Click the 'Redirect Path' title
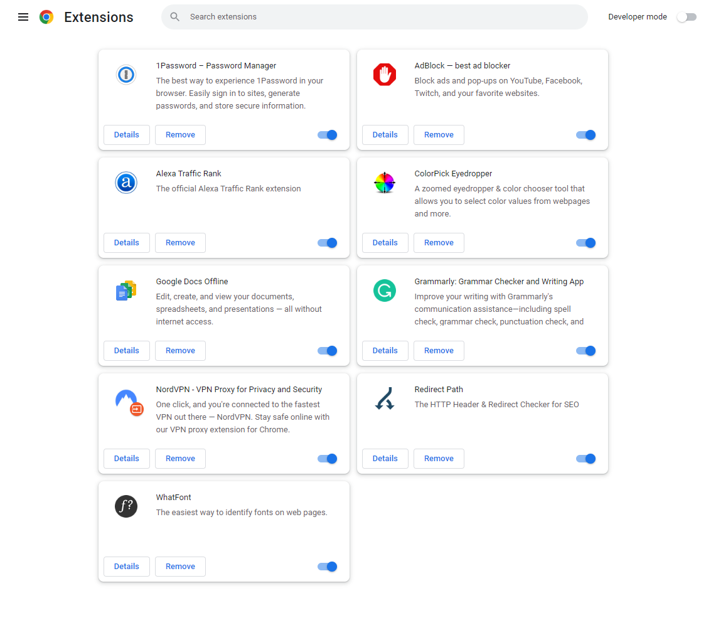 coord(439,390)
